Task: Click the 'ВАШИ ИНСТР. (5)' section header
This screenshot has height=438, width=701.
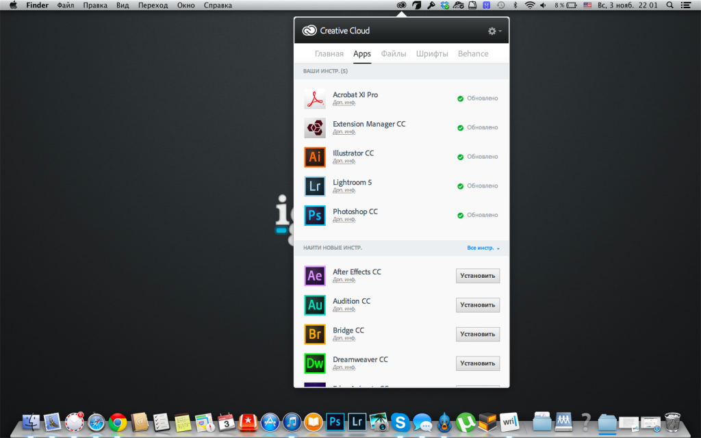Action: point(325,71)
